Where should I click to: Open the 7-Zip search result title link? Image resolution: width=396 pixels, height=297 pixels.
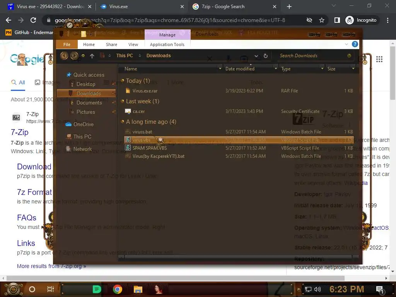(x=20, y=132)
